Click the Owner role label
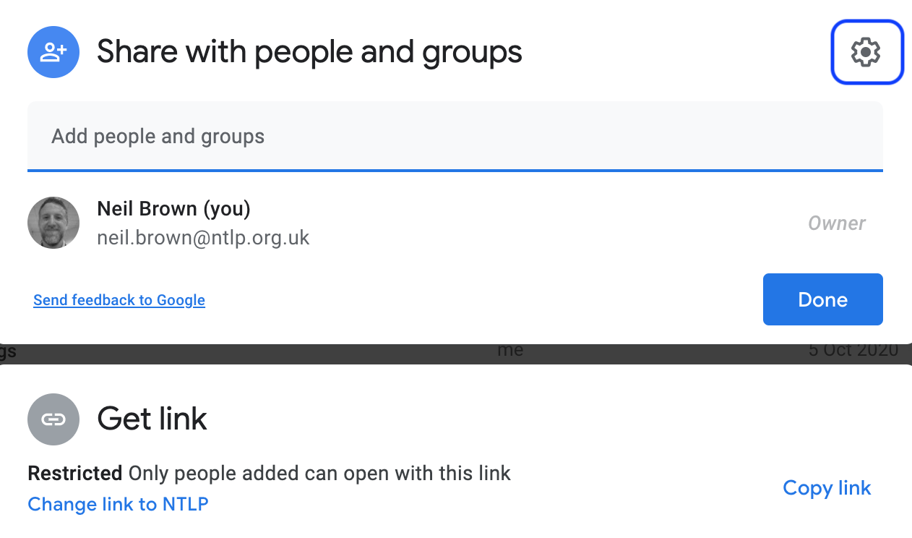 tap(837, 223)
